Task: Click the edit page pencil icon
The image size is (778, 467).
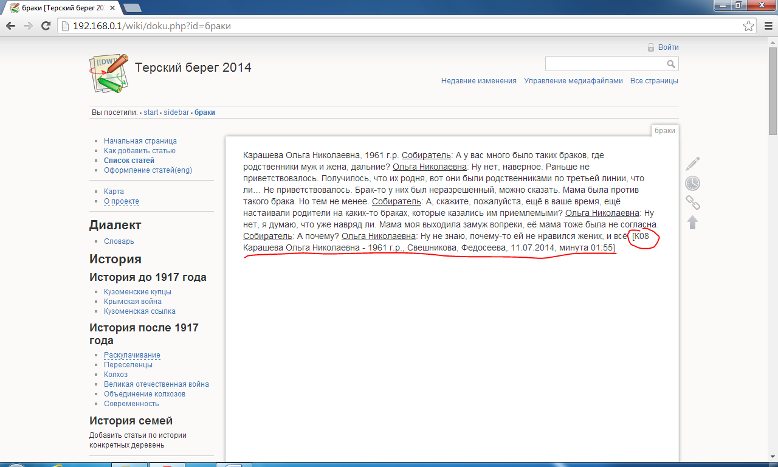Action: (692, 164)
